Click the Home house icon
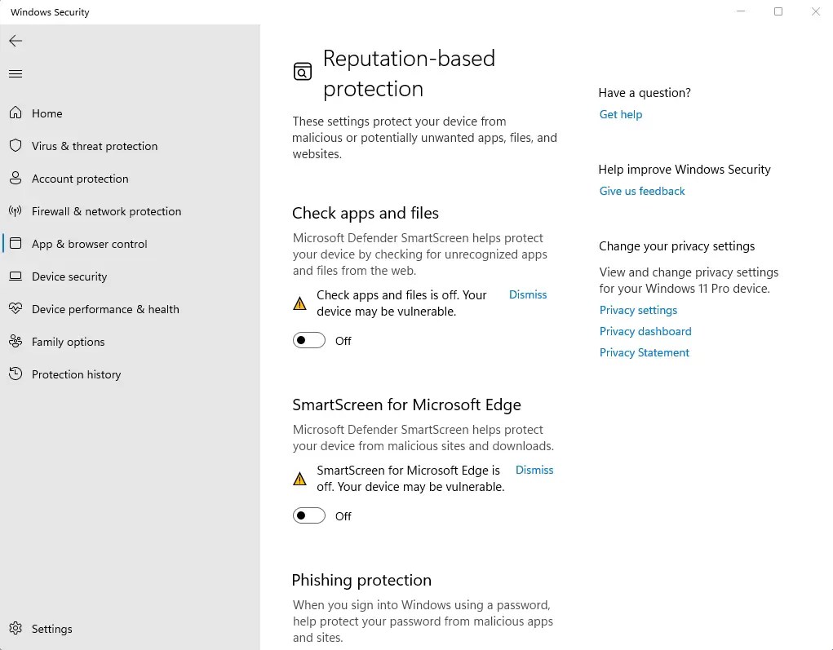The image size is (833, 650). click(16, 113)
